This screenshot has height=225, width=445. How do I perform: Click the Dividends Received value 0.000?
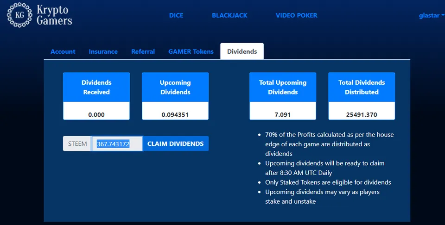click(96, 115)
